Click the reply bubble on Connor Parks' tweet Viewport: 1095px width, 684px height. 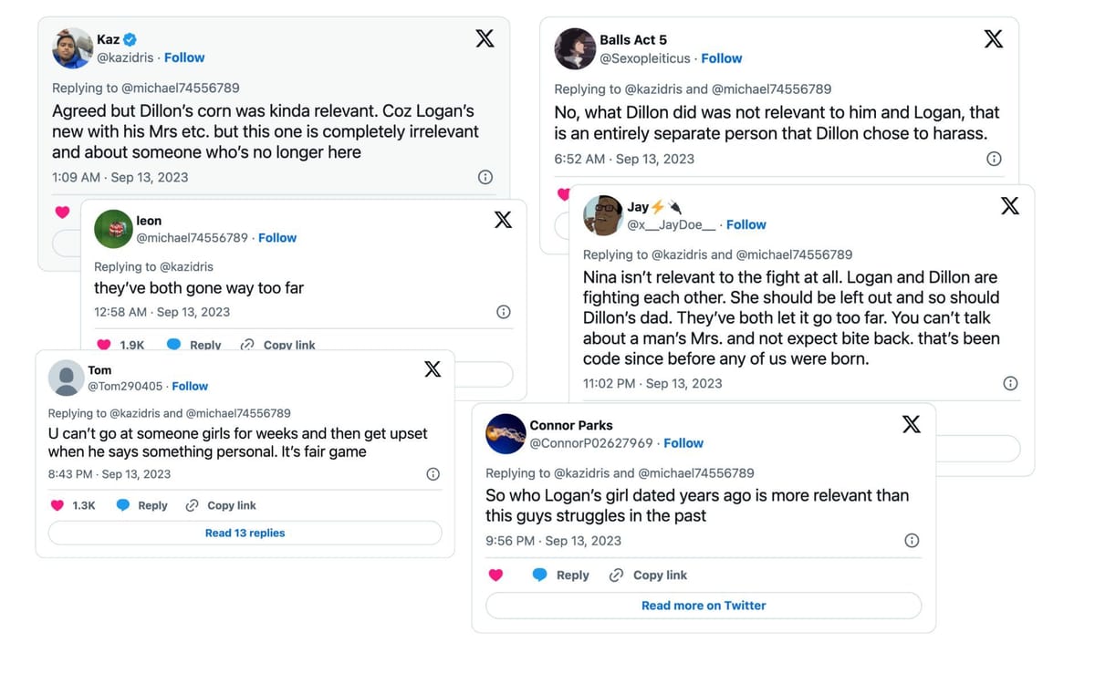click(540, 575)
